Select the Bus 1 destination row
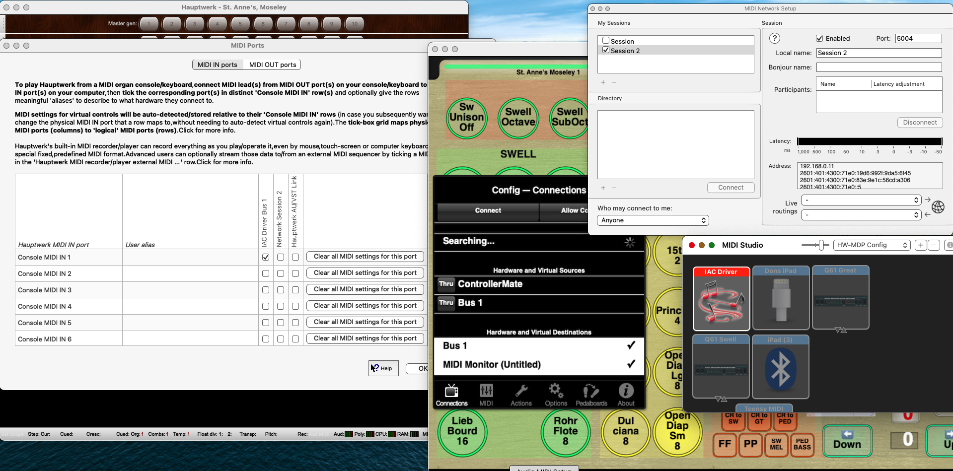The width and height of the screenshot is (953, 471). click(x=539, y=346)
